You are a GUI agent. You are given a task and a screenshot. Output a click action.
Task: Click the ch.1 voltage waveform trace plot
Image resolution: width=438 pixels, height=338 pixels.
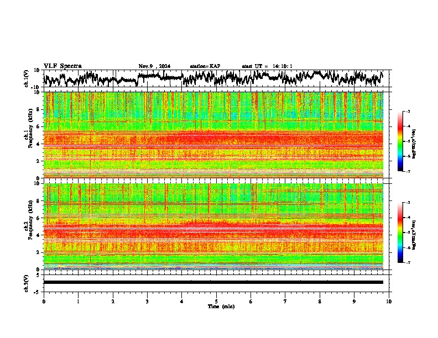point(213,78)
